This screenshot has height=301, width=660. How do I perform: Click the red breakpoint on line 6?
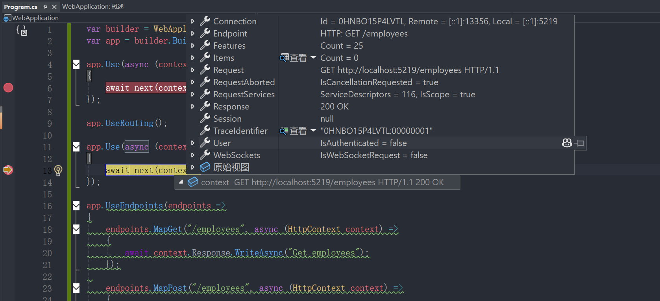coord(8,88)
